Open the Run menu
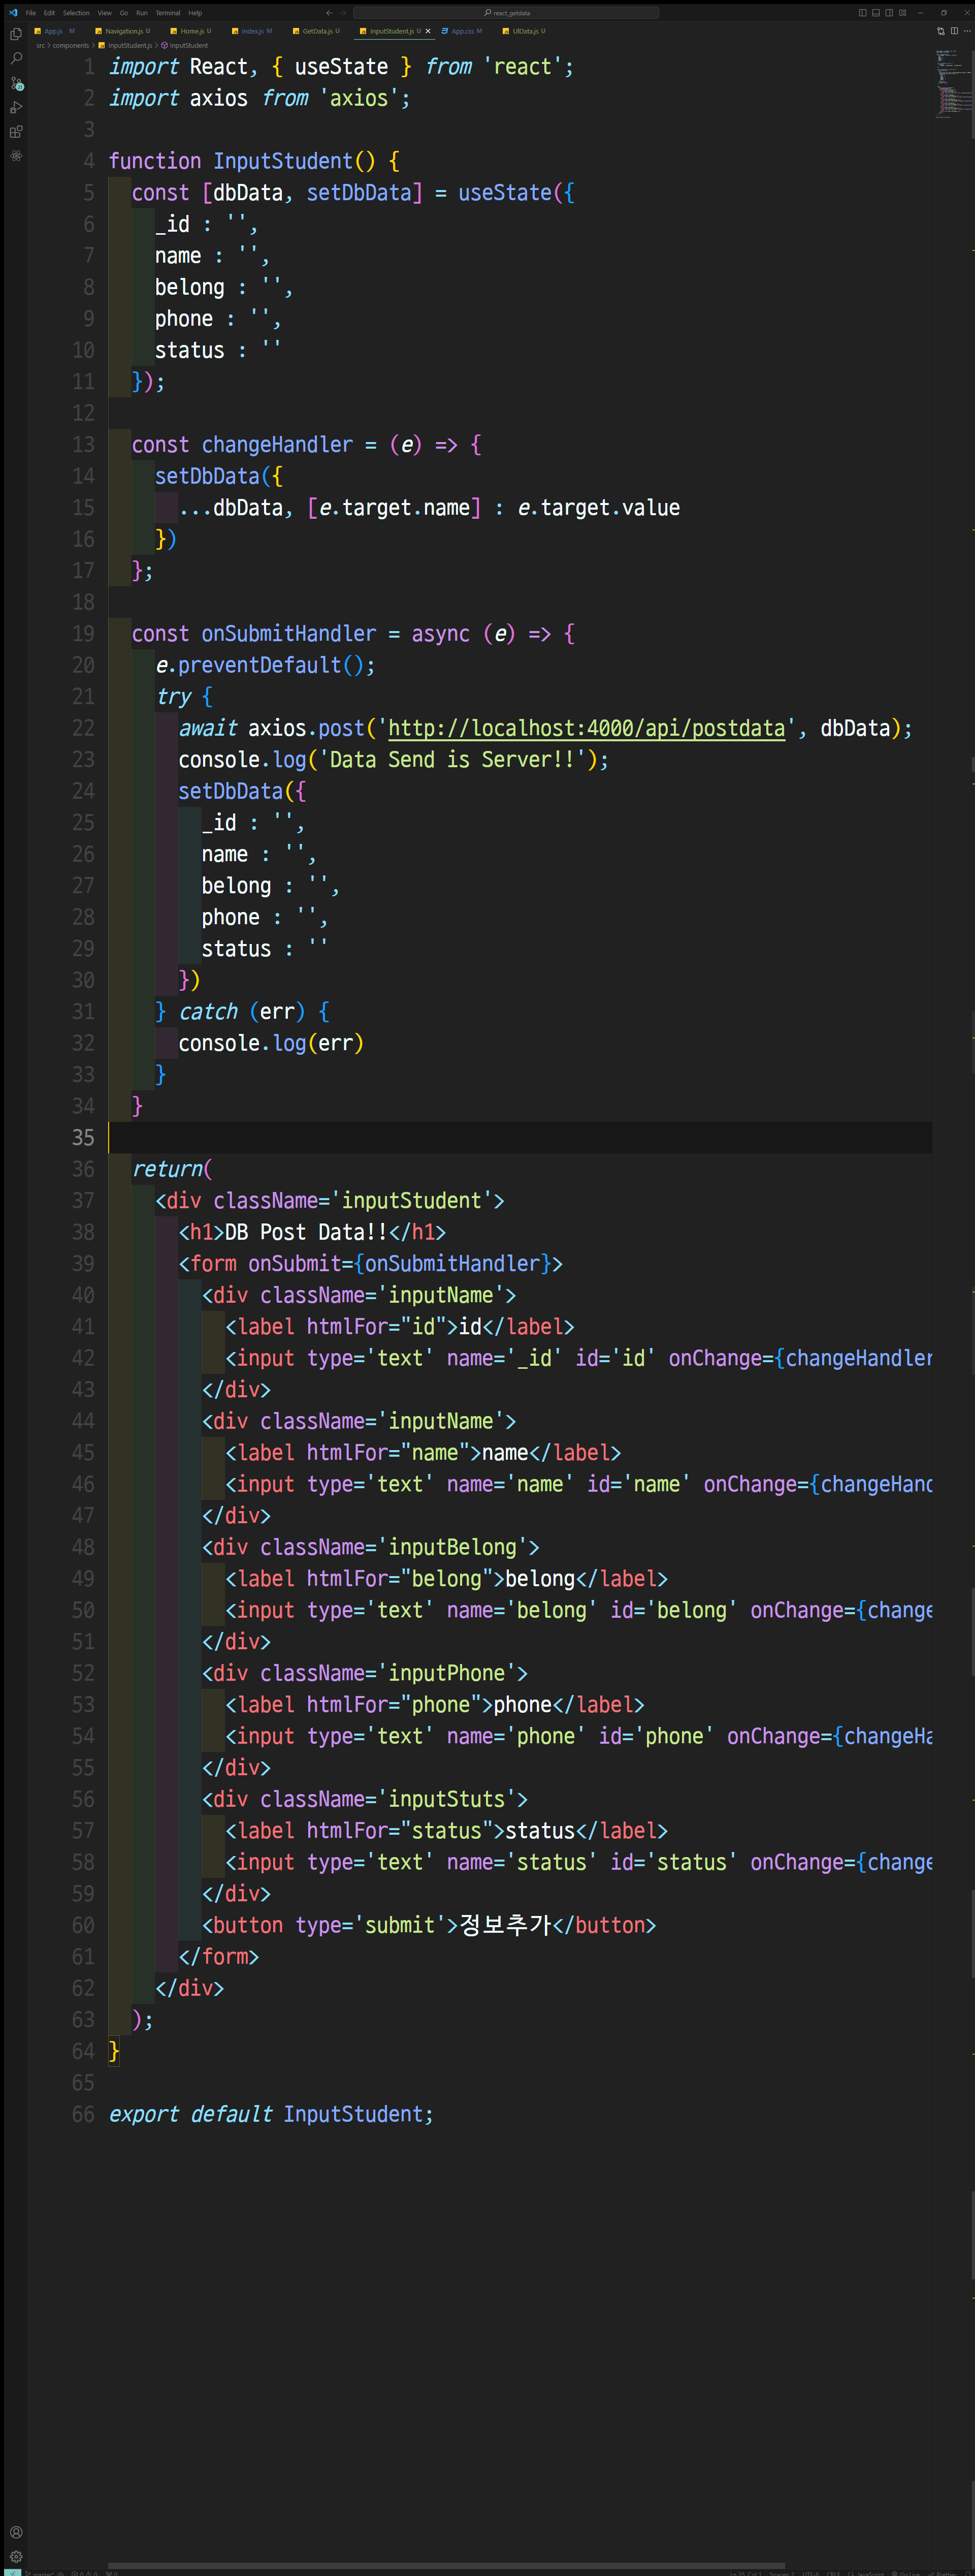975x2576 pixels. pyautogui.click(x=142, y=13)
